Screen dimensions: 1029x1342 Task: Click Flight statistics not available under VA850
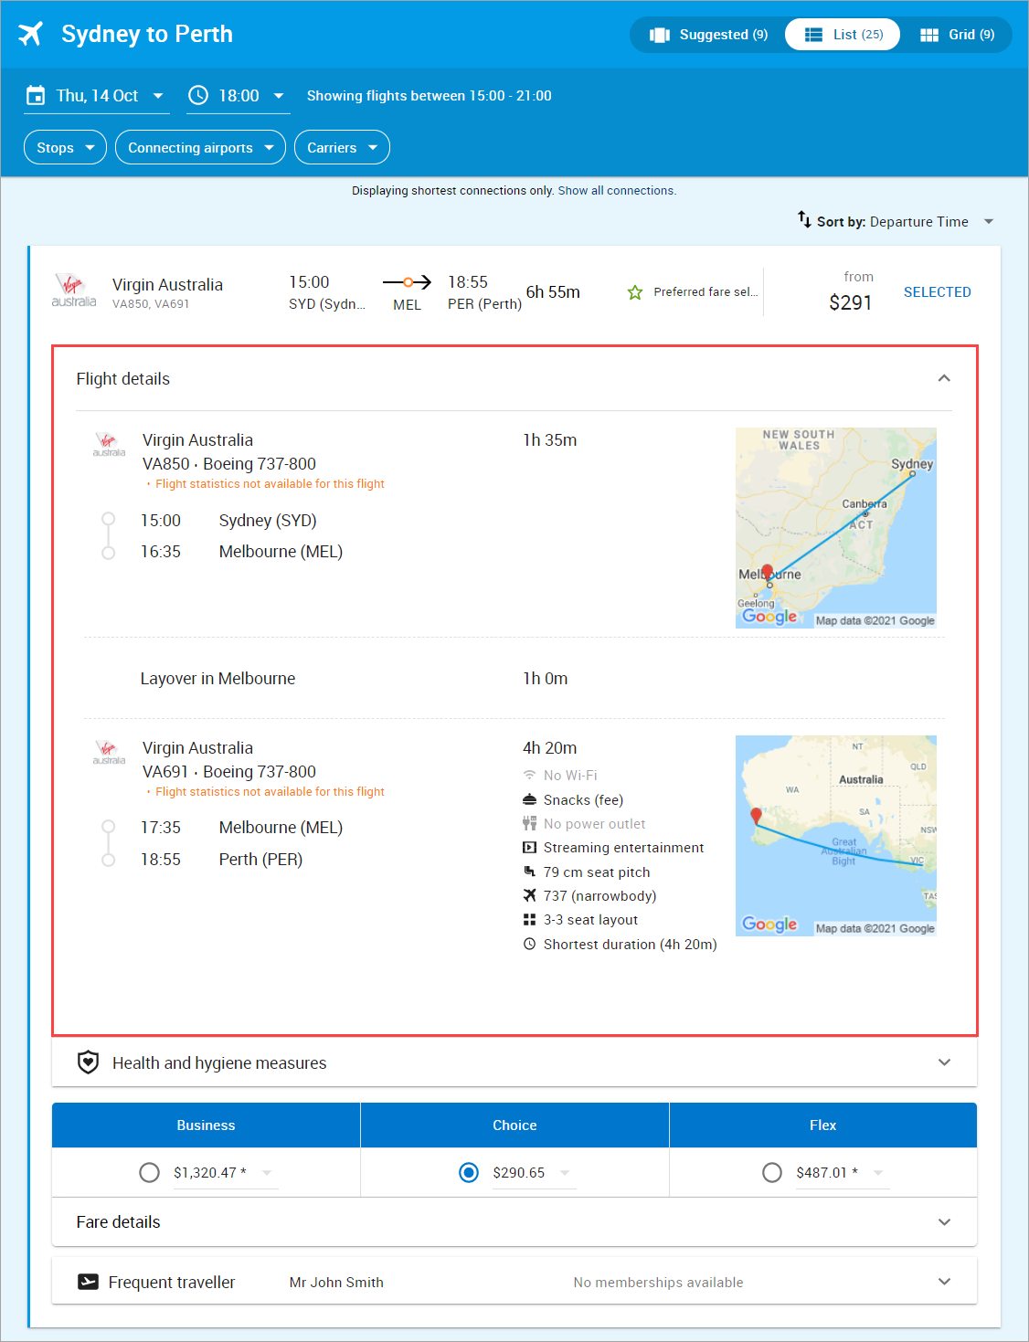pos(270,484)
